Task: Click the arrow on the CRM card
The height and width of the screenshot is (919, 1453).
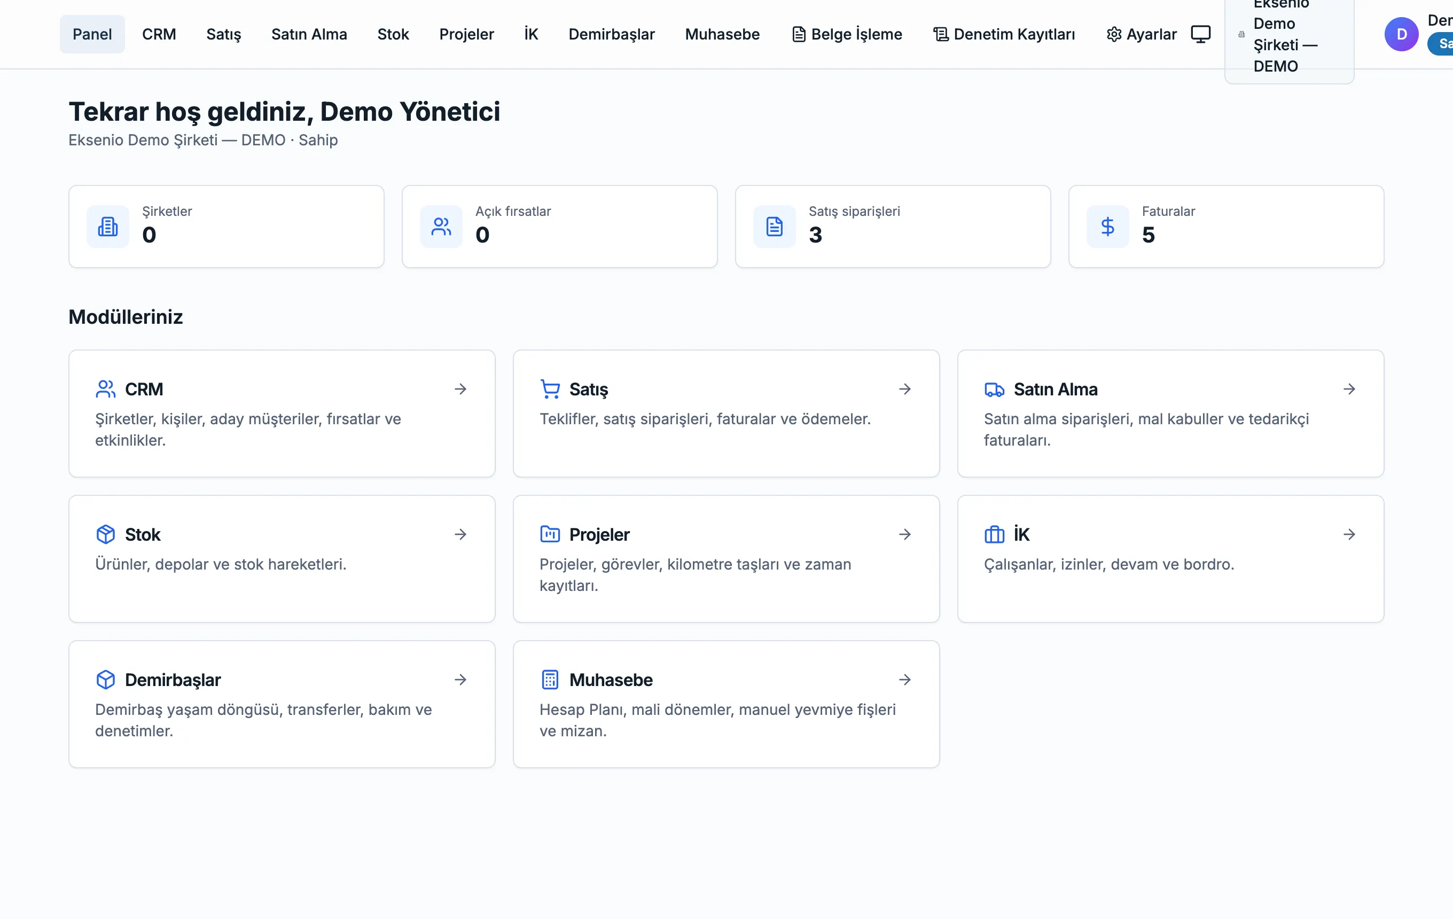Action: tap(460, 389)
